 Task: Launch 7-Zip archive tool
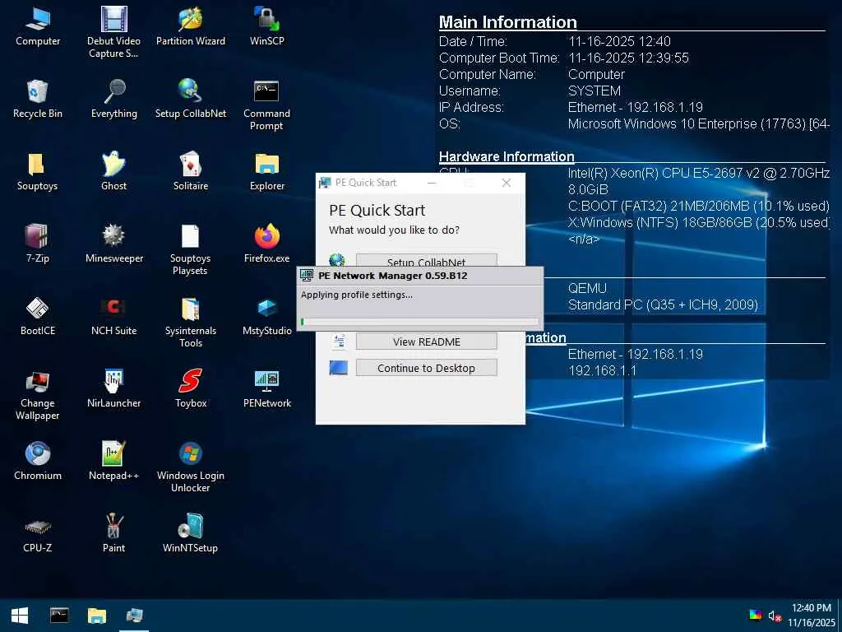tap(38, 244)
